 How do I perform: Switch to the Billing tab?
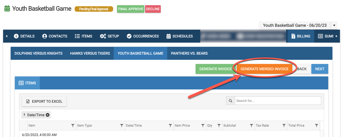[x=301, y=36]
